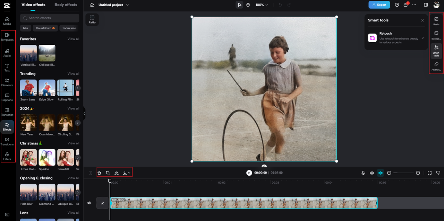Mute the track with speaker icon
Screen dimensions: 444x221
(x=89, y=203)
